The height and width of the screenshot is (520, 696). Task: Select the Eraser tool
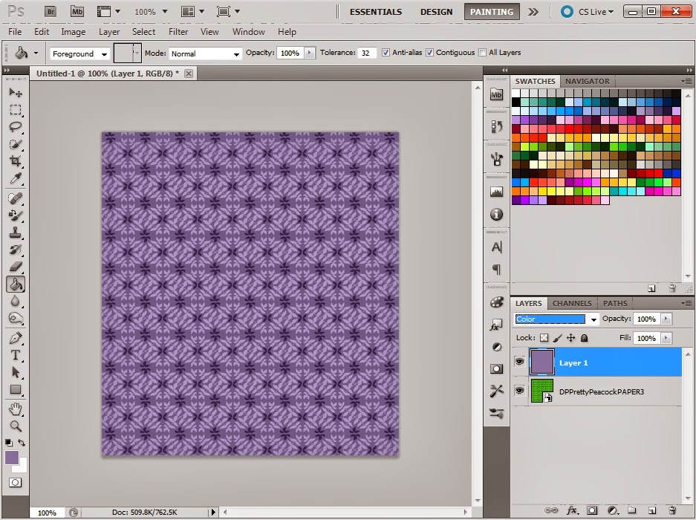point(16,267)
